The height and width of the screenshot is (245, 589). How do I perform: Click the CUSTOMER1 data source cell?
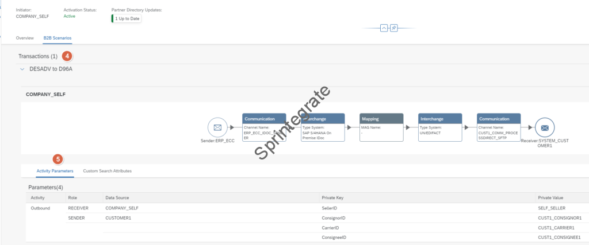[119, 218]
